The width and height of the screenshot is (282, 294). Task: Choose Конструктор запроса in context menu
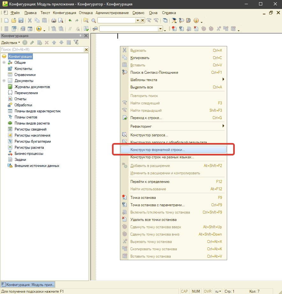[173, 135]
